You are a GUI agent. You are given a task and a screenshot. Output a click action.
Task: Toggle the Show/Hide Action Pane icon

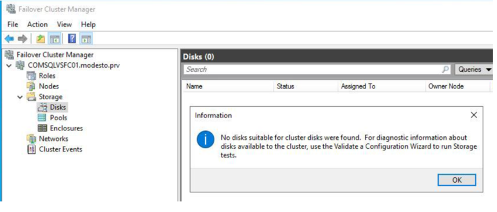[86, 39]
